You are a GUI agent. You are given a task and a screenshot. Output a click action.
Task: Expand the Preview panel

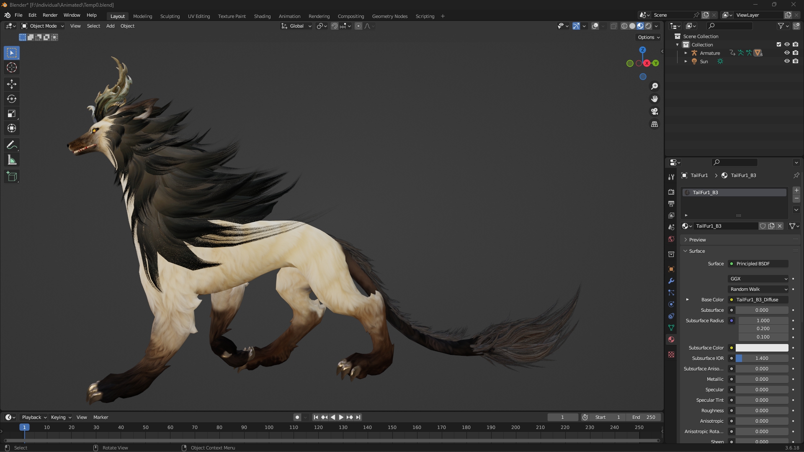pyautogui.click(x=697, y=240)
